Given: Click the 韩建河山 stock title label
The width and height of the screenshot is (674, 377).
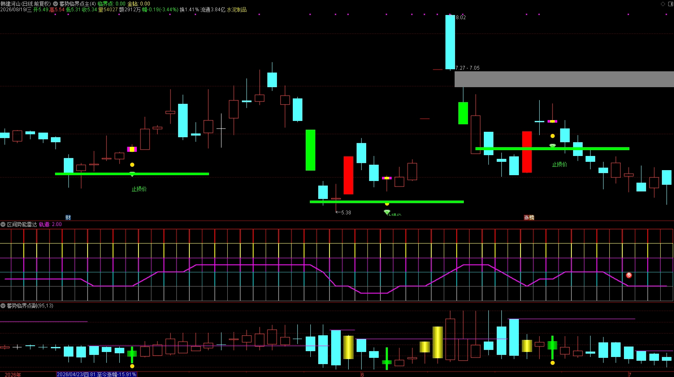Looking at the screenshot, I should pyautogui.click(x=10, y=4).
